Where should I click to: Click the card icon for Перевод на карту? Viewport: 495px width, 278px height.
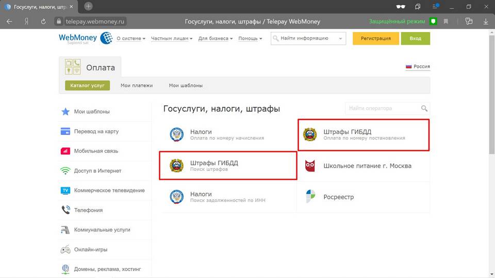coord(65,131)
